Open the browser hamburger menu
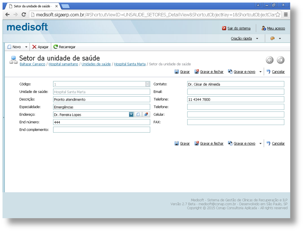Image resolution: width=304 pixels, height=232 pixels. 286,15
